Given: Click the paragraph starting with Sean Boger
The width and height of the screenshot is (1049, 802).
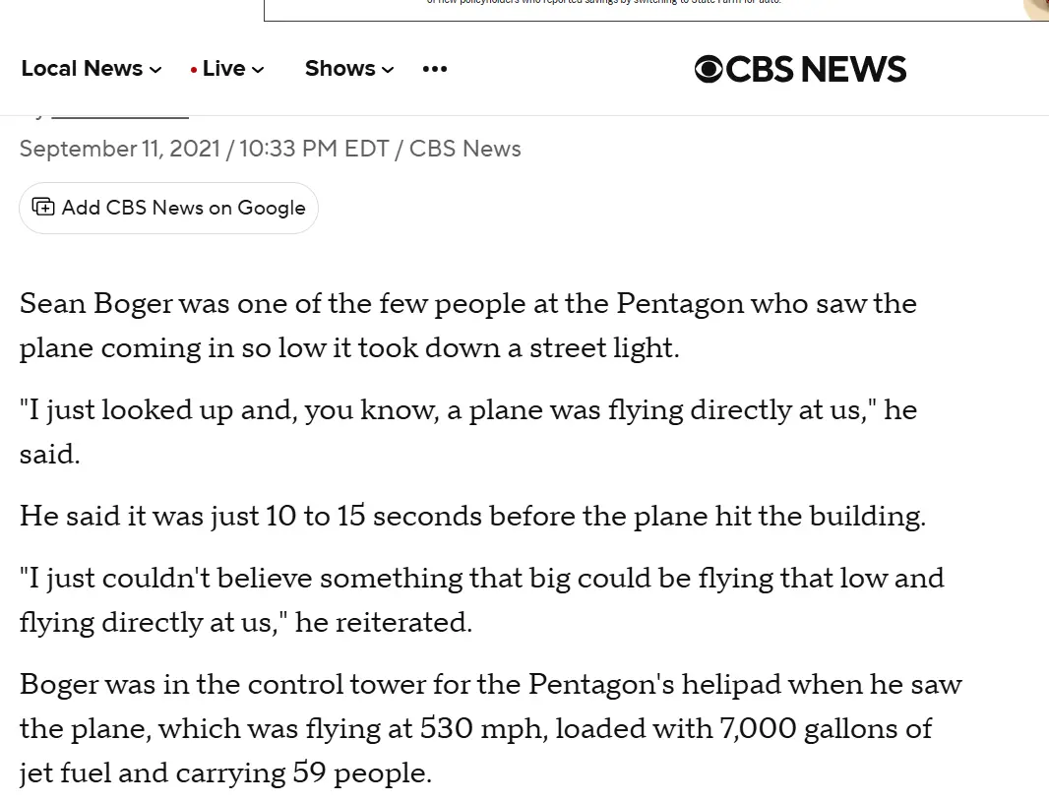Looking at the screenshot, I should click(467, 326).
